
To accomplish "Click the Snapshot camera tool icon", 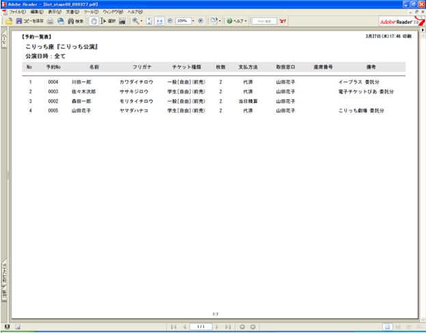I will point(122,21).
